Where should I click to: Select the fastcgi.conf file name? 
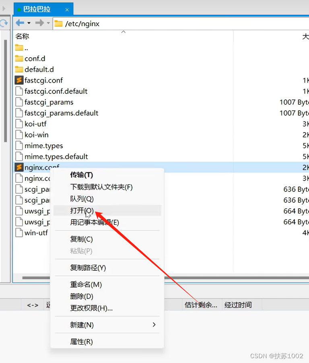click(x=44, y=80)
